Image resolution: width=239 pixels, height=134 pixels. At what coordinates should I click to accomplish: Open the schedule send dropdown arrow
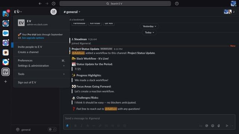point(232,126)
